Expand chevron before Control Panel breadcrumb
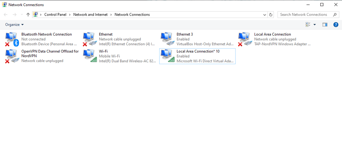Image resolution: width=342 pixels, height=151 pixels. click(41, 15)
